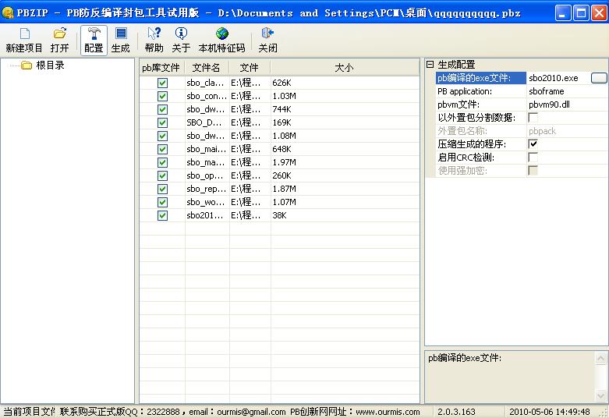Uncheck the sbo_mai... 648K row checkbox

point(162,149)
